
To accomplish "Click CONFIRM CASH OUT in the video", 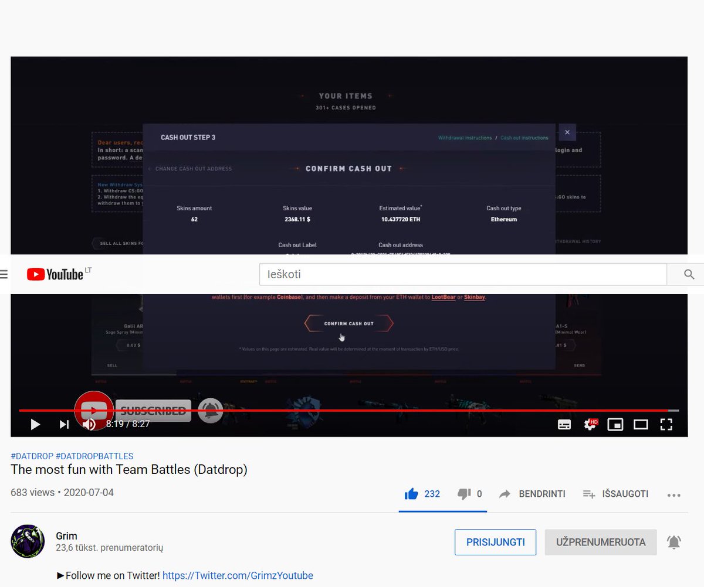I will click(x=348, y=323).
